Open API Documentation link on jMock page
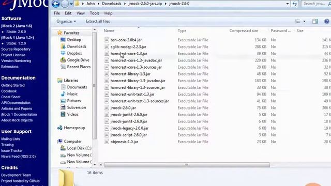The width and height of the screenshot is (331, 186). pos(16,103)
